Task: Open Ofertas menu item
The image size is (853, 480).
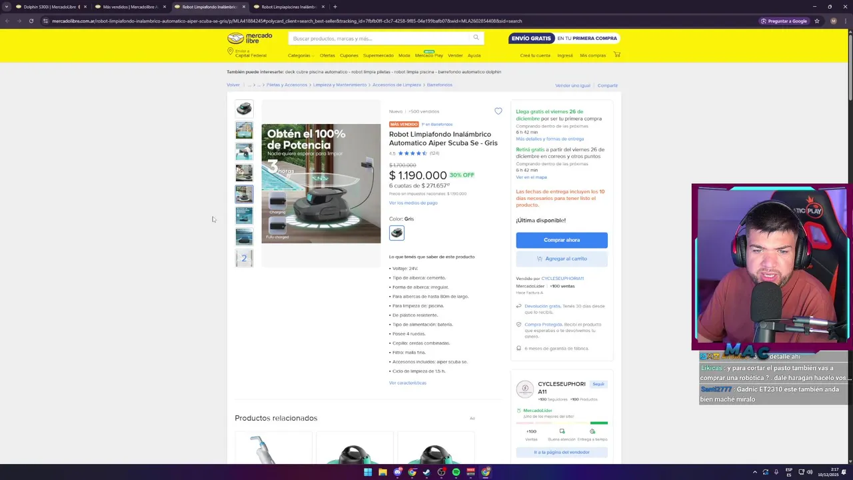Action: 327,55
